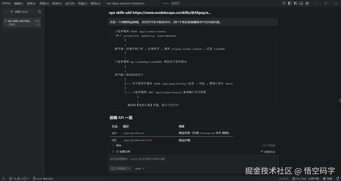Toggle the bottom panel layout icon

tap(301, 3)
